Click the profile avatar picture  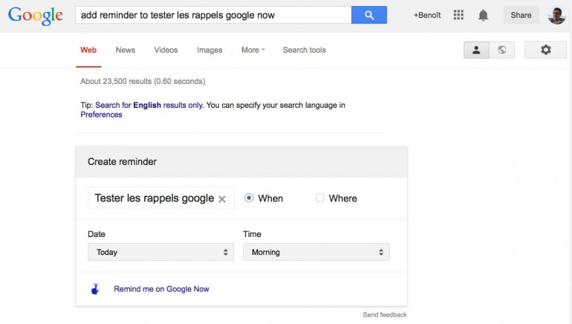(556, 15)
